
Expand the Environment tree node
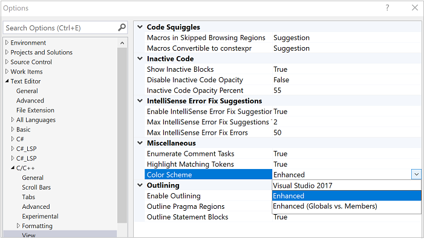tap(7, 43)
